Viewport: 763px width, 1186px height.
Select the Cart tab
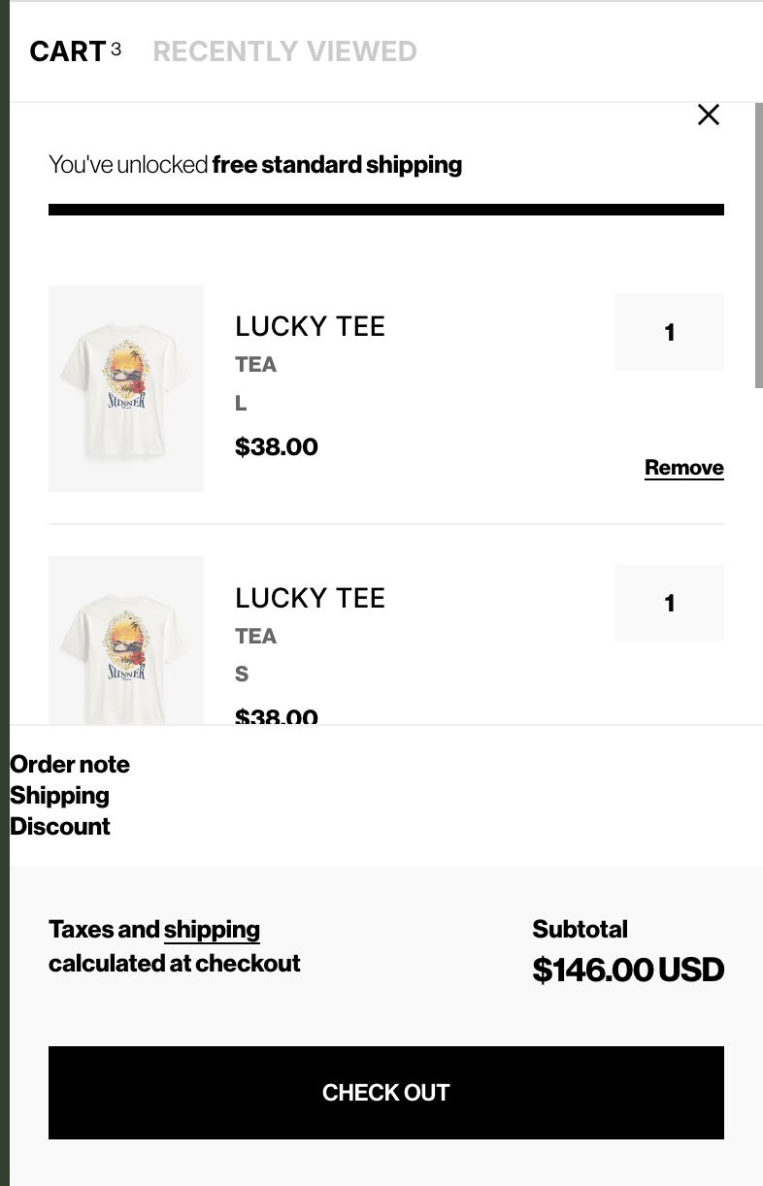coord(76,51)
